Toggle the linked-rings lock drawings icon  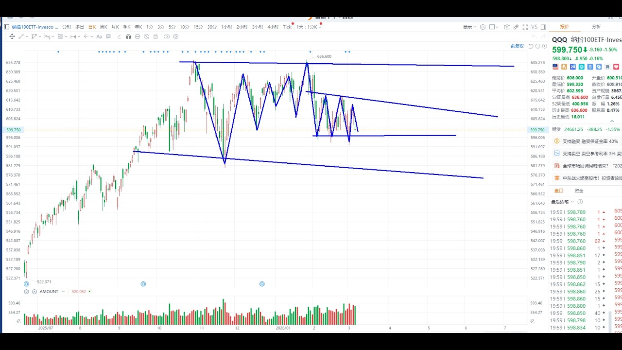coord(167,36)
